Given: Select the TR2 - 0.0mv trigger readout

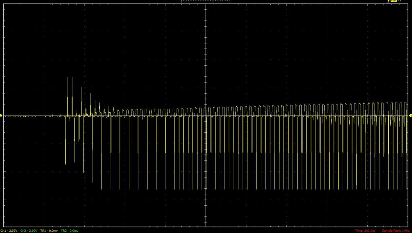Looking at the screenshot, I should coord(70,231).
